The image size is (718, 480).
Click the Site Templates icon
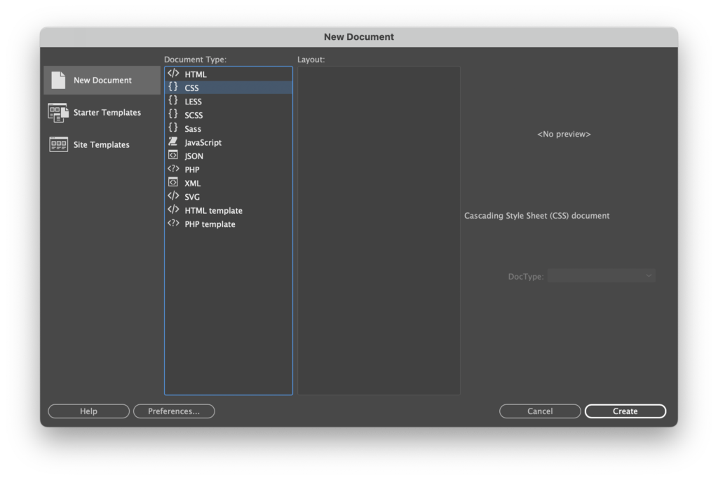pyautogui.click(x=57, y=144)
